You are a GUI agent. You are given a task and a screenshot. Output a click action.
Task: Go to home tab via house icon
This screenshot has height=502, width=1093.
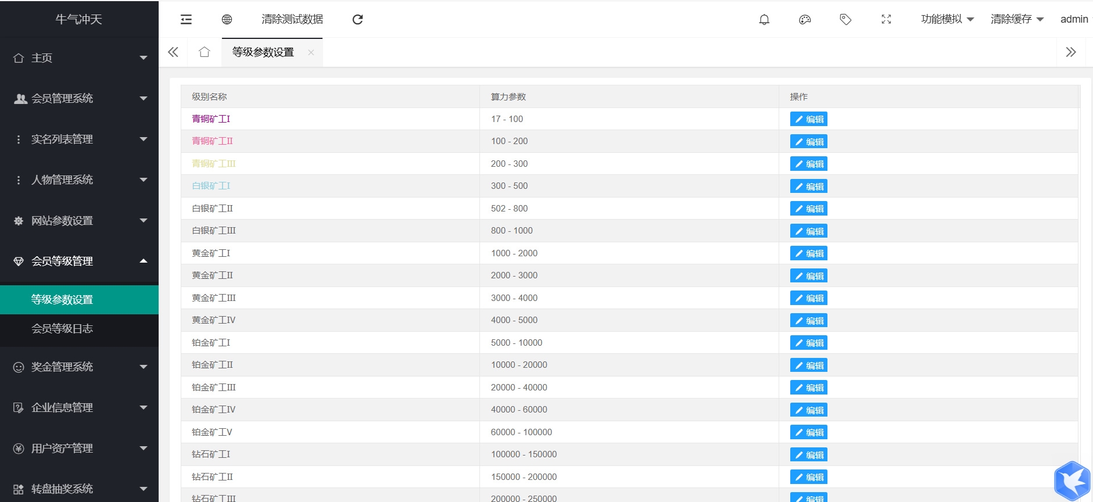(x=204, y=52)
